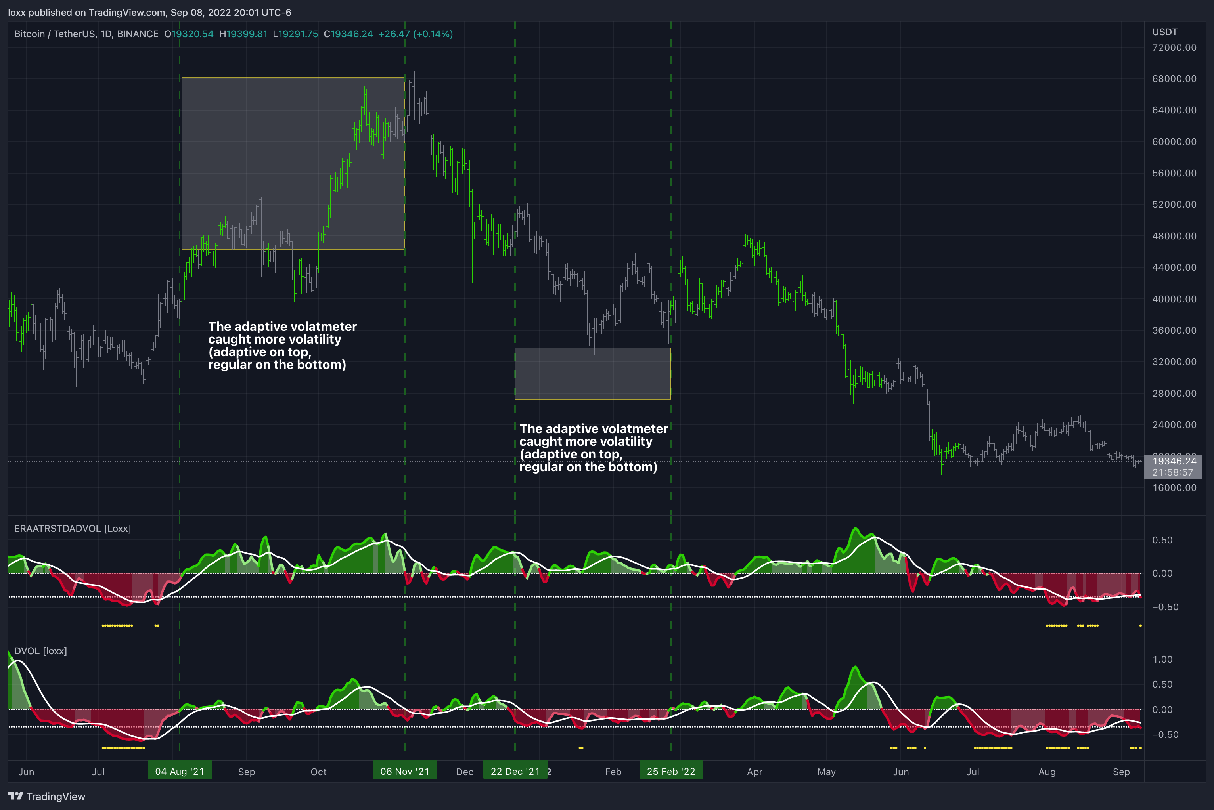Image resolution: width=1214 pixels, height=810 pixels.
Task: Click the 72000.00 price axis label
Action: [1174, 48]
